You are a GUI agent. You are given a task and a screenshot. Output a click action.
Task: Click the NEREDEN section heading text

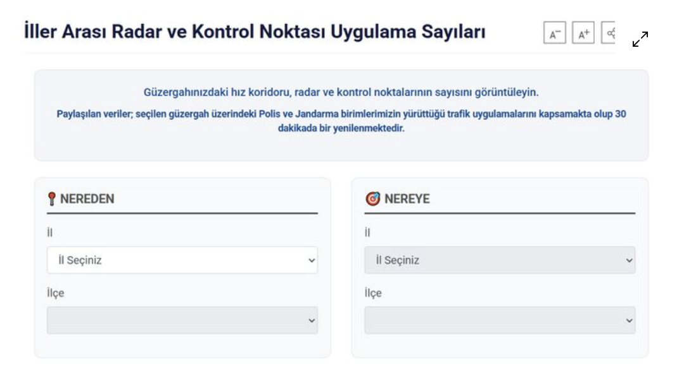pyautogui.click(x=87, y=200)
